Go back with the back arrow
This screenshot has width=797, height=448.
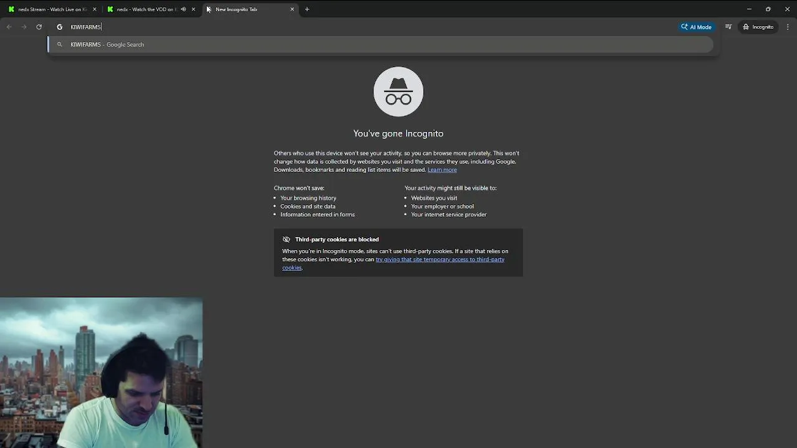tap(9, 27)
